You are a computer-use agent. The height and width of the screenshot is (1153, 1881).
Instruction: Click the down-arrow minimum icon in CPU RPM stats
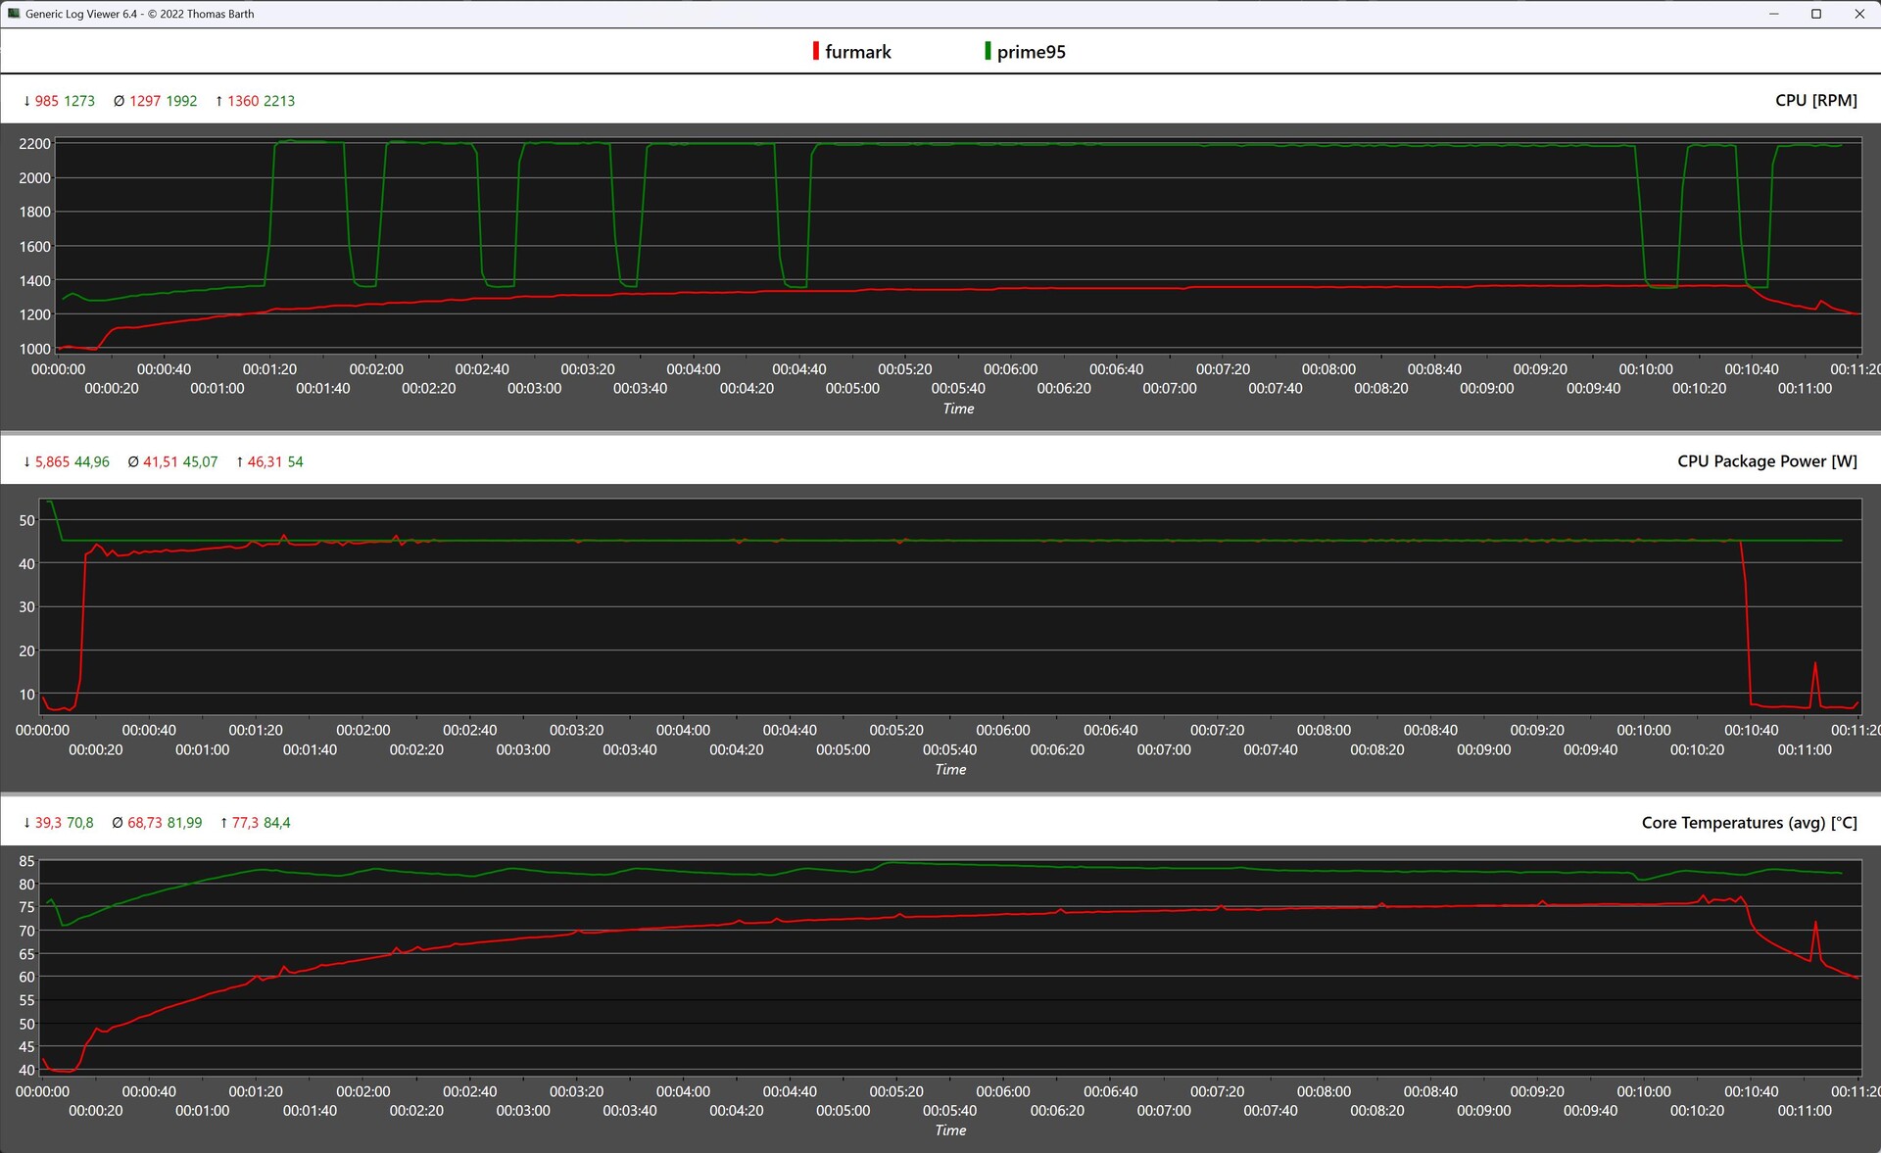26,101
